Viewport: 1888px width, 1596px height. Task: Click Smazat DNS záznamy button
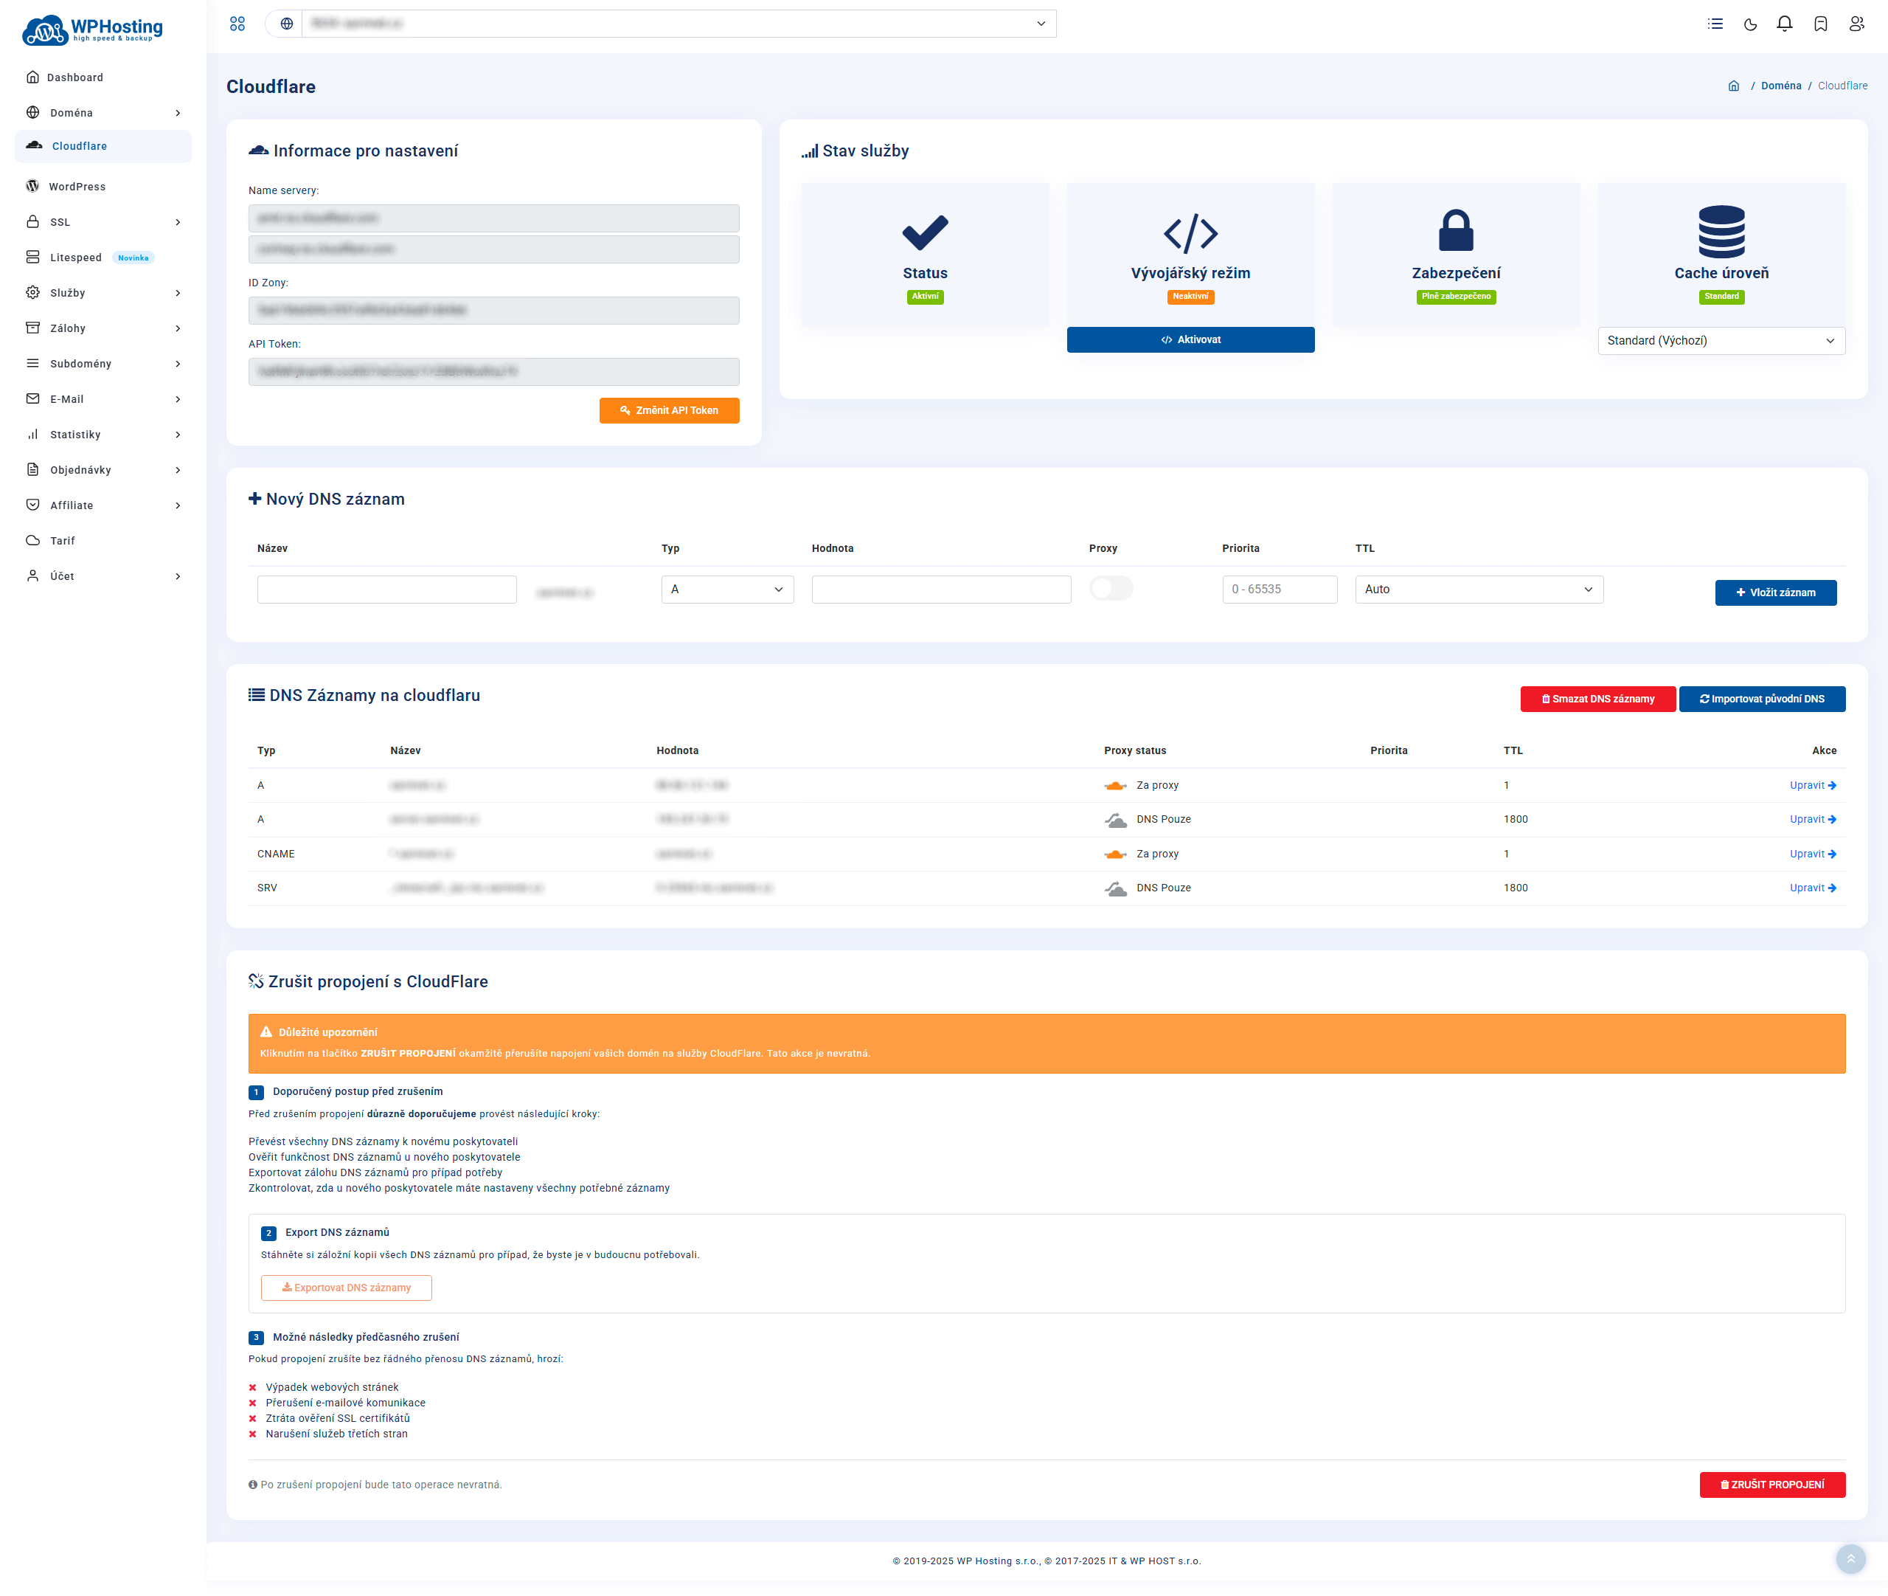1597,699
